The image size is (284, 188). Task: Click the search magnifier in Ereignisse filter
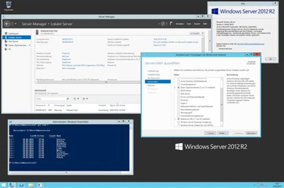(x=68, y=99)
